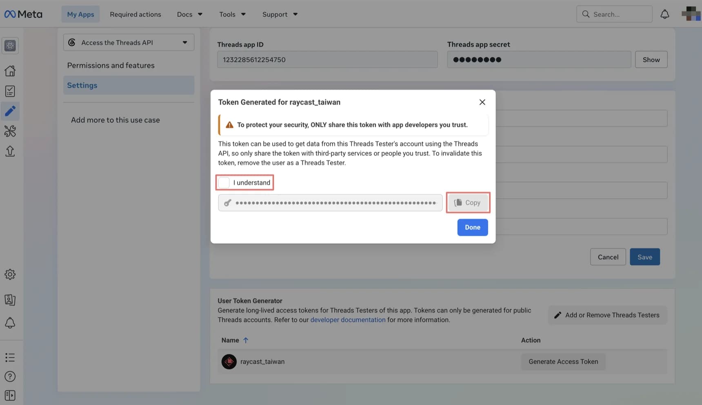This screenshot has height=405, width=702.
Task: Click the User Token Generator heading
Action: [250, 301]
